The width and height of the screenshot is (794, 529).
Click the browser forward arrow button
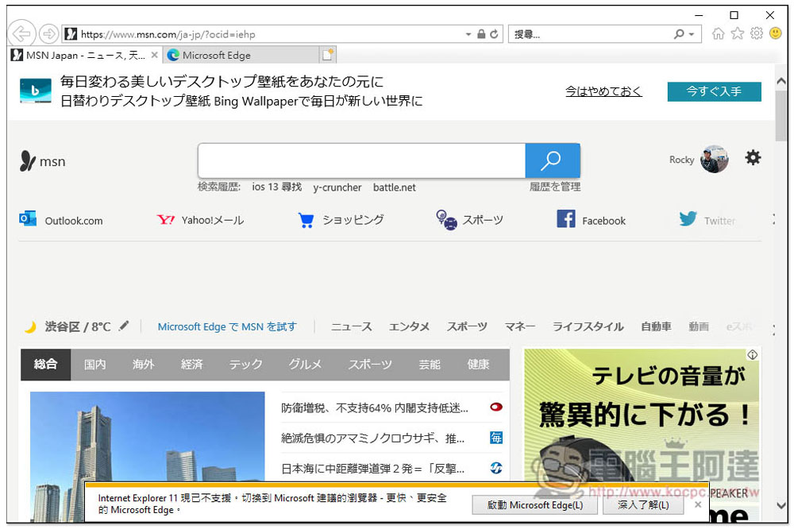pyautogui.click(x=48, y=34)
